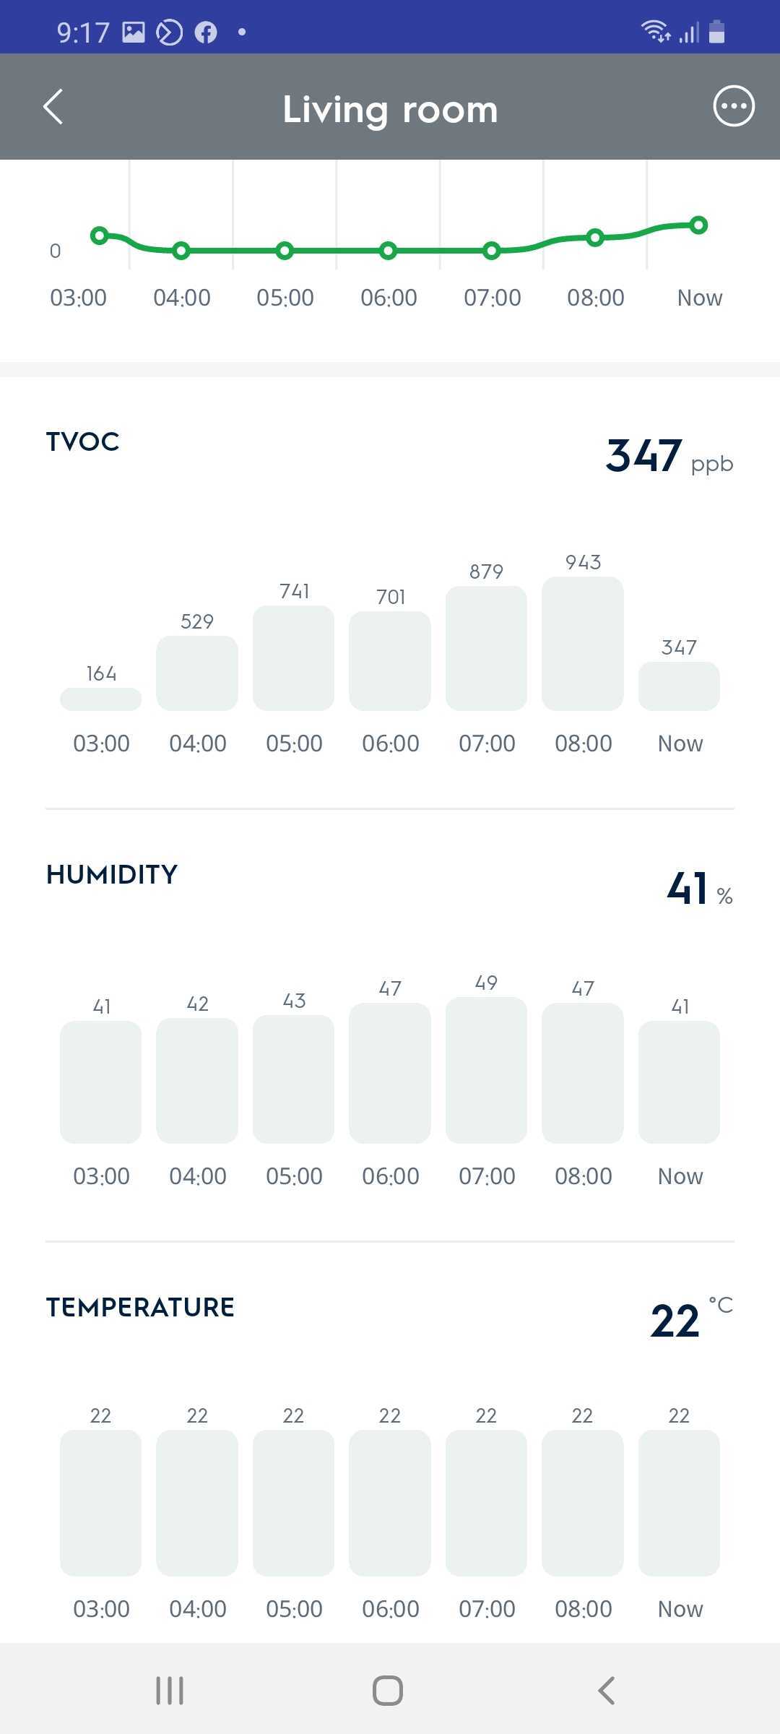The height and width of the screenshot is (1734, 780).
Task: Click the Now point on the line graph
Action: 698,225
